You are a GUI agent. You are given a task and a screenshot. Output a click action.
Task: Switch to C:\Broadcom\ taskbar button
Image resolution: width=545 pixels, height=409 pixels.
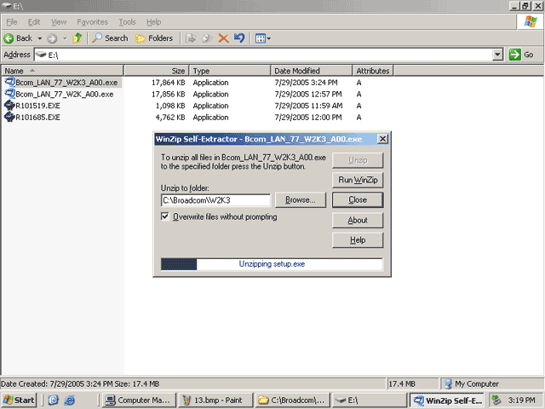coord(292,400)
